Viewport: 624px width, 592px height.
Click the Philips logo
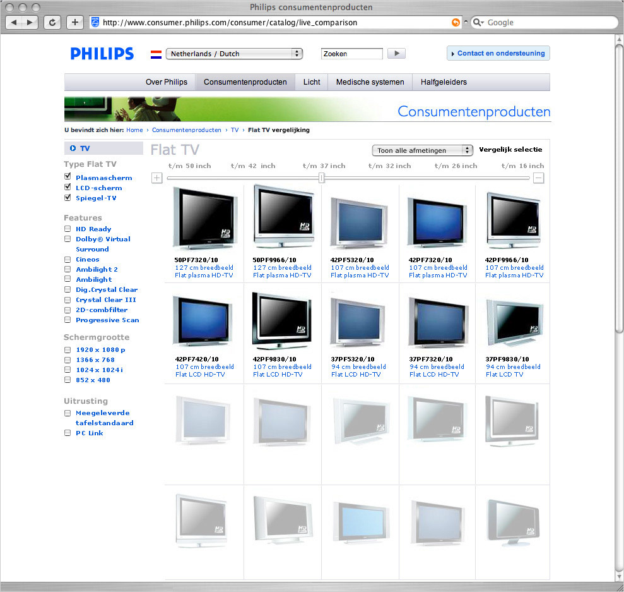(102, 54)
